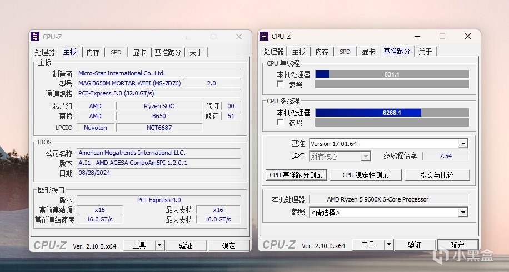Click 验证 button in right window
This screenshot has width=509, height=272.
415,245
